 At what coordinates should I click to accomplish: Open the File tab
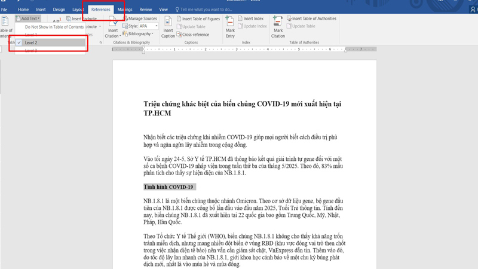[x=4, y=10]
